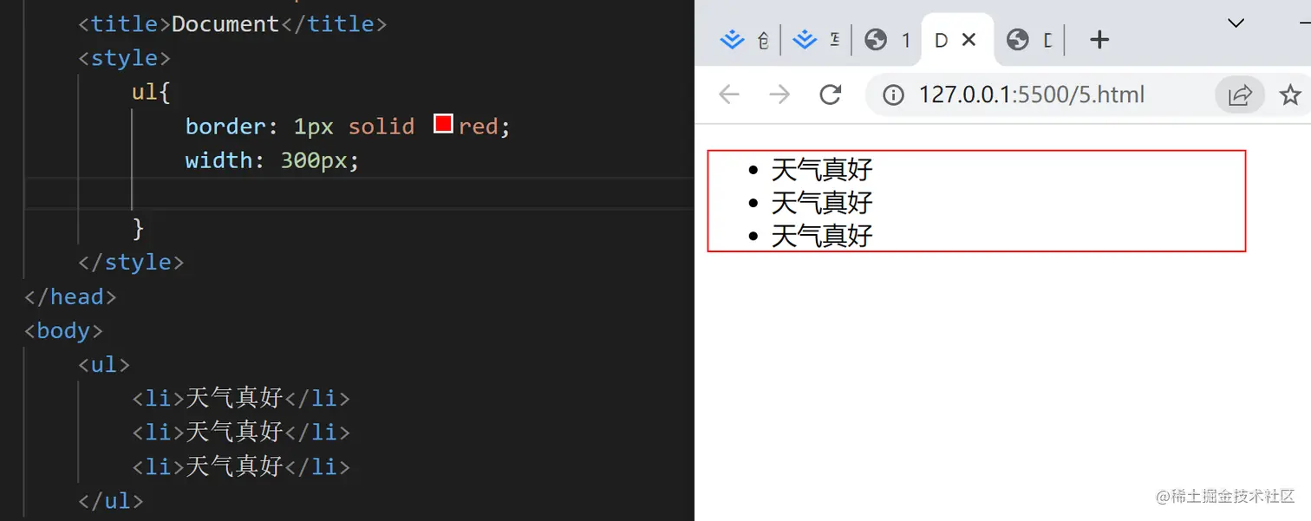Click the word red in border rule

point(479,127)
